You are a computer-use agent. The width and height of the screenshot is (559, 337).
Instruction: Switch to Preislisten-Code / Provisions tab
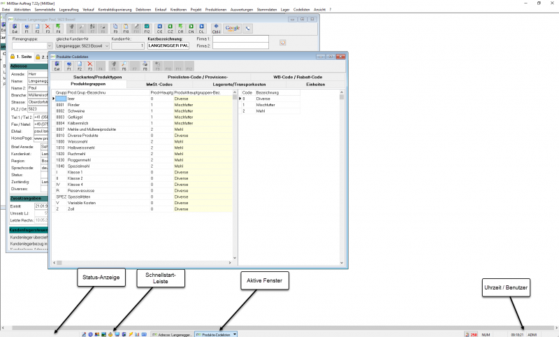point(198,77)
